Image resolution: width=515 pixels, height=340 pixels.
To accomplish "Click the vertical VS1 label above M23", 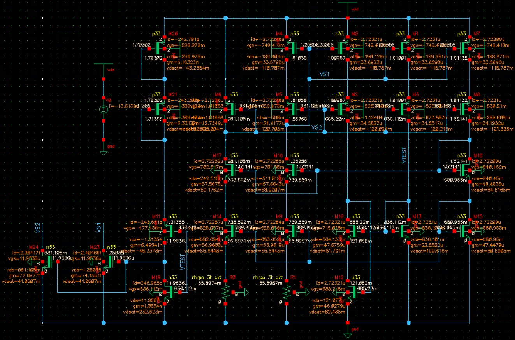I will coord(98,228).
